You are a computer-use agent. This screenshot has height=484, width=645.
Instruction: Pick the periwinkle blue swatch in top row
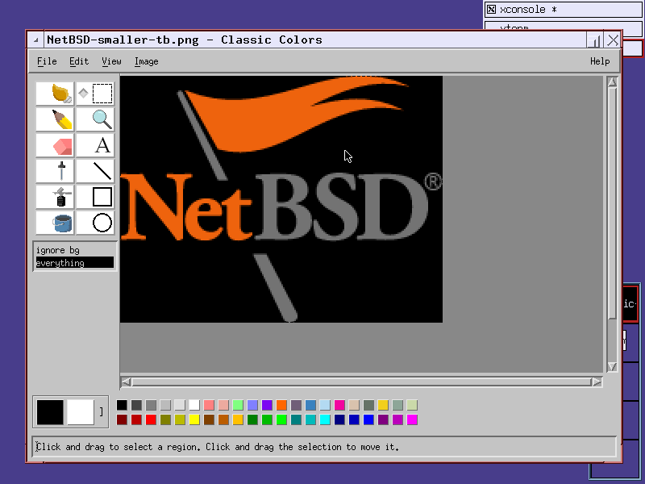coord(252,405)
